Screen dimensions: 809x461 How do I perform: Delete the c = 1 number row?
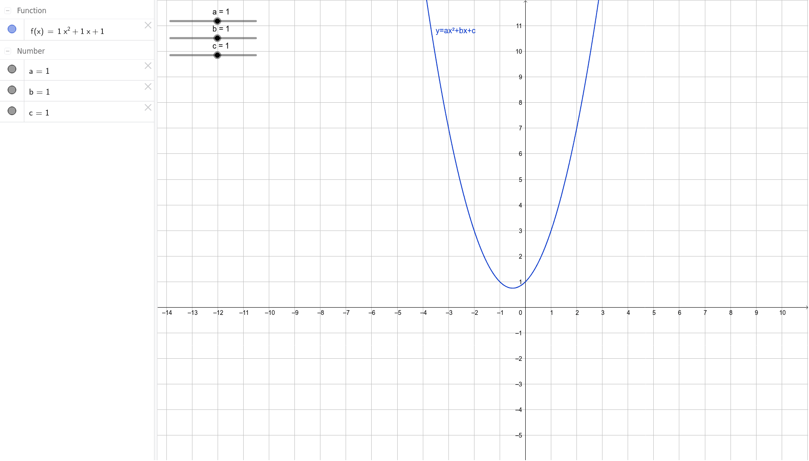tap(148, 107)
